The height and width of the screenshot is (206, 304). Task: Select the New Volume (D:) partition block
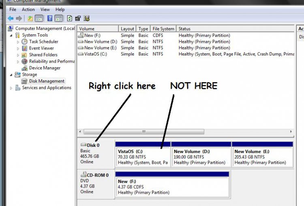point(201,154)
